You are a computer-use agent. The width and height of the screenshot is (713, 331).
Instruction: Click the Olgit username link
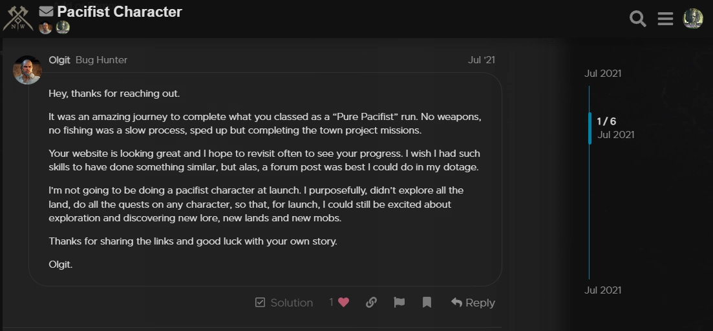tap(59, 60)
